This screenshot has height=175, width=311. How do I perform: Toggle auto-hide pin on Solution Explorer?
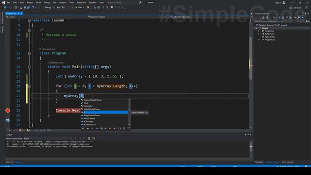coord(306,13)
